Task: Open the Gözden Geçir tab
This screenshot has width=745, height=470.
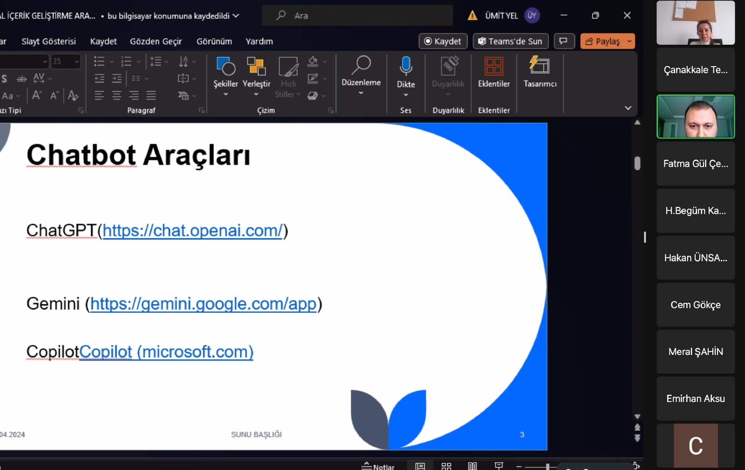Action: pos(156,41)
